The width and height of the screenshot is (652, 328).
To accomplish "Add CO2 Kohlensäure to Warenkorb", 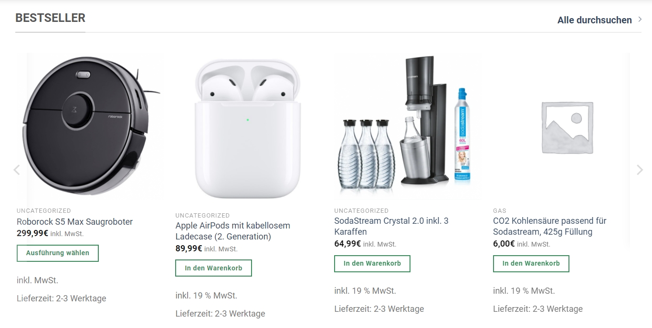I will (x=531, y=263).
